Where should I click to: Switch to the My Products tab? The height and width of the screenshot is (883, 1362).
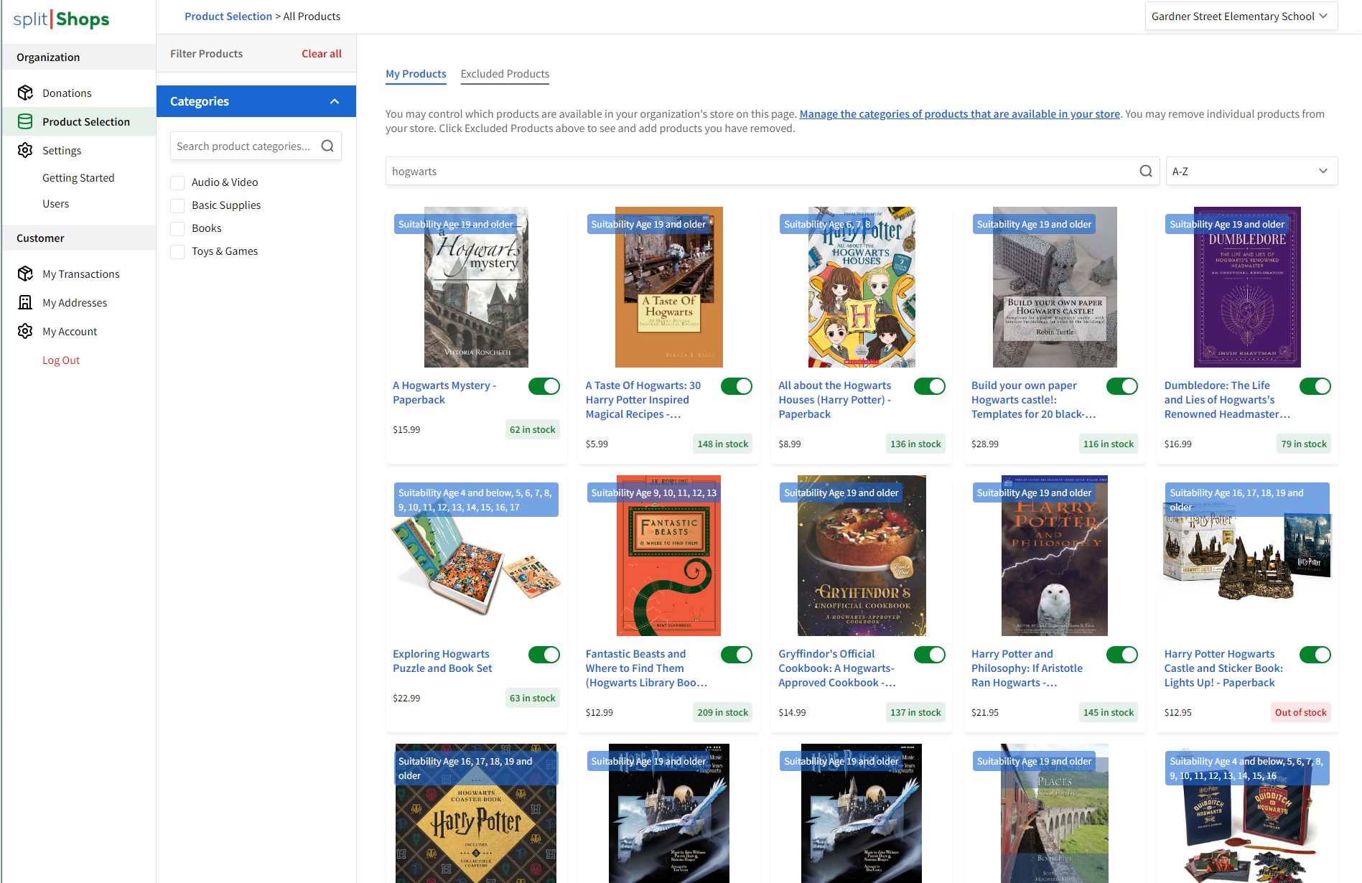[416, 73]
